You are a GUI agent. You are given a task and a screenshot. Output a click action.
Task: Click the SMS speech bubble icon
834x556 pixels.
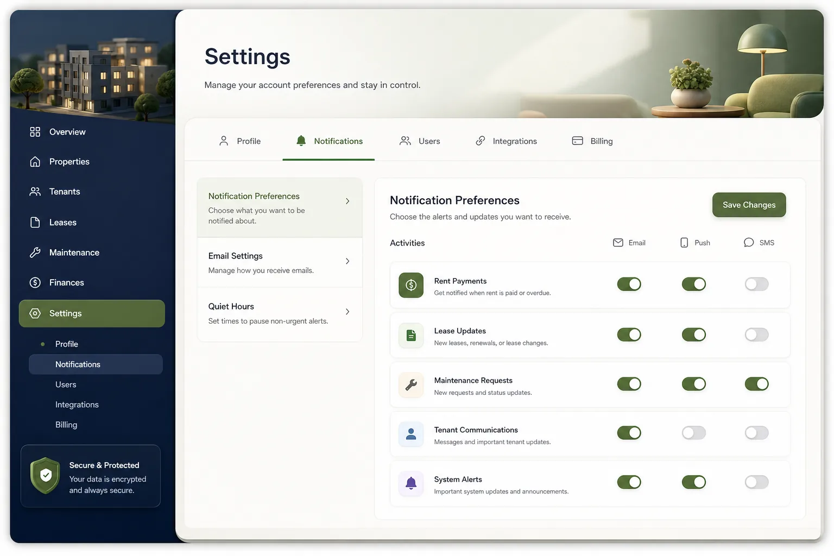(x=749, y=243)
